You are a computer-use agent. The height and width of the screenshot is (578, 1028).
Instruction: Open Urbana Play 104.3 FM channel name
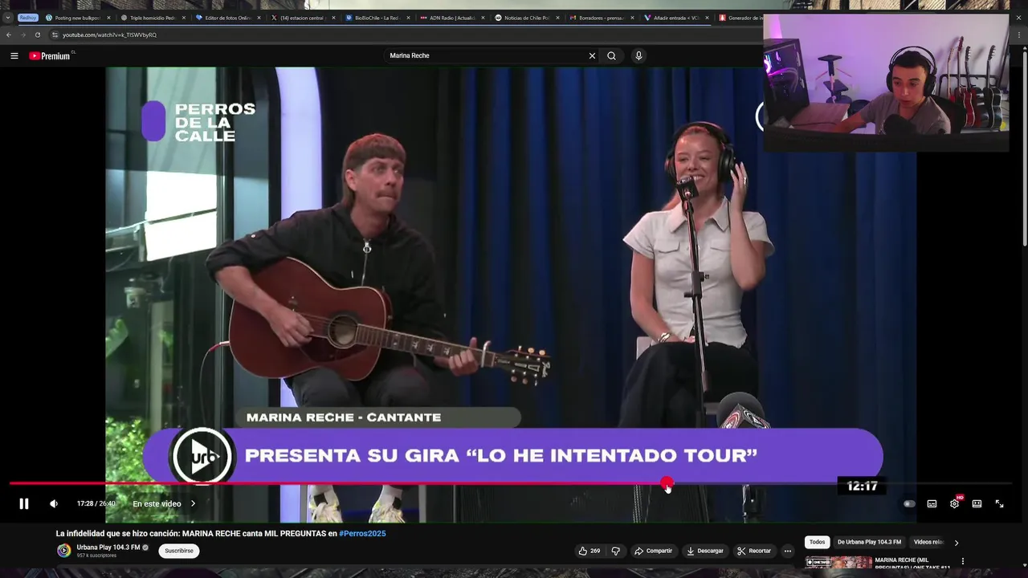point(108,547)
